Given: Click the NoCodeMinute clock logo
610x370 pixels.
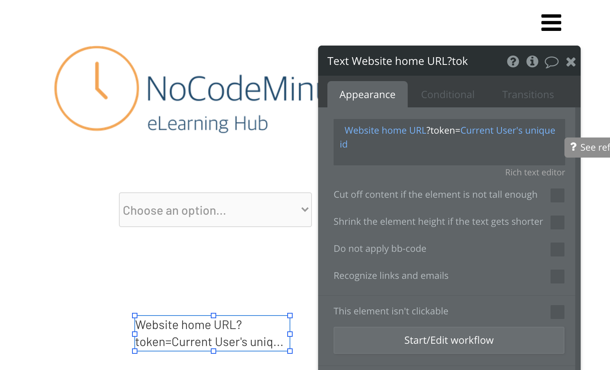Looking at the screenshot, I should click(97, 88).
